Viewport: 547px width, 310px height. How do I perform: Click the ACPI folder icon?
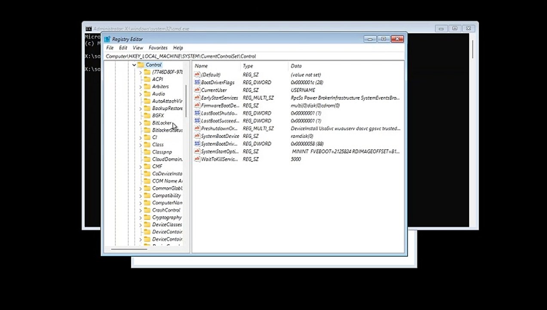(x=147, y=79)
